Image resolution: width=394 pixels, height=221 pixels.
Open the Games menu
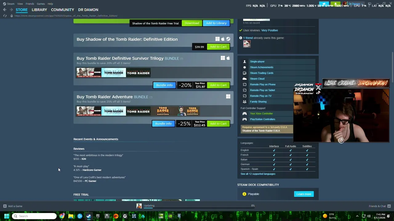click(41, 4)
